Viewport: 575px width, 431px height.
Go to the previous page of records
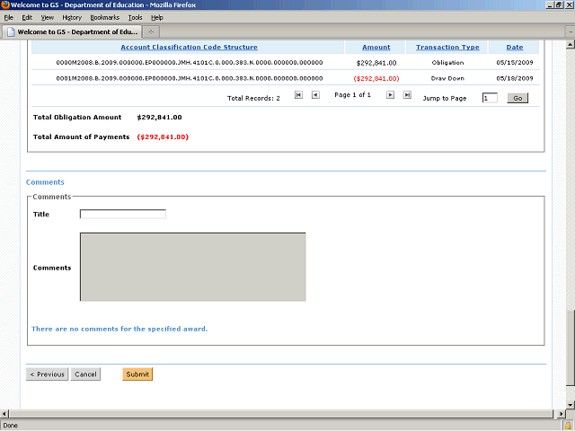pyautogui.click(x=315, y=95)
